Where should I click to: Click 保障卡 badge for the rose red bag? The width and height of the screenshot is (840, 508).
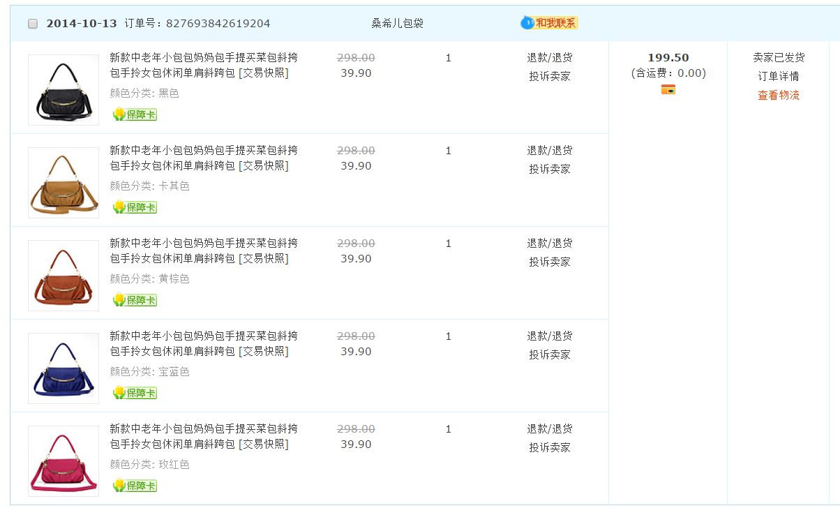[135, 486]
